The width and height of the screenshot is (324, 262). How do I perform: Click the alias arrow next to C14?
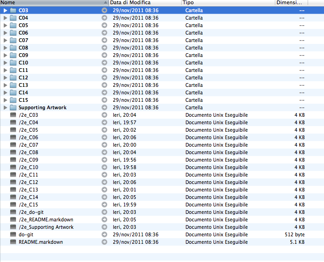[x=104, y=92]
